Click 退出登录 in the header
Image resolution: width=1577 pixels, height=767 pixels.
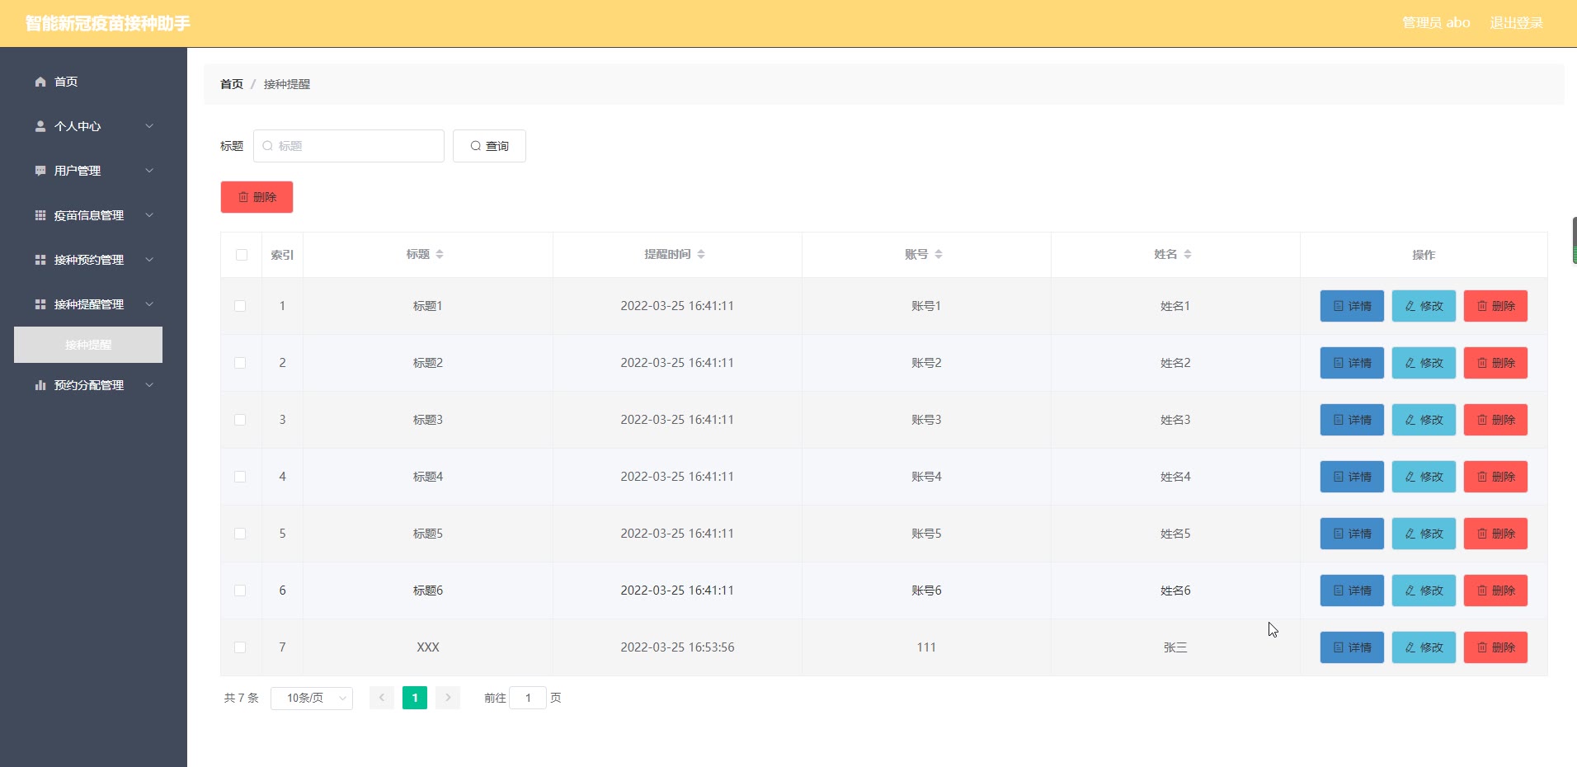[1516, 23]
